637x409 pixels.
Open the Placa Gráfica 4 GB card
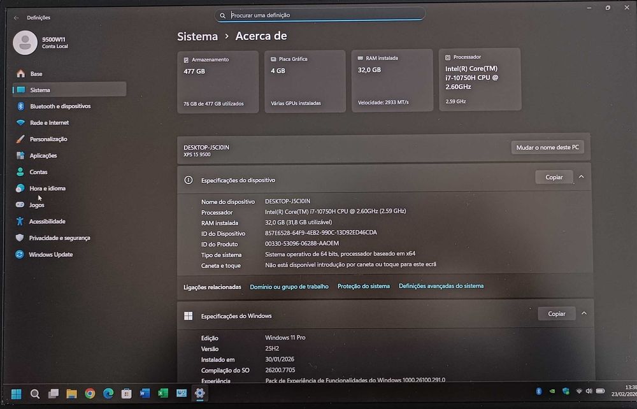tap(304, 81)
